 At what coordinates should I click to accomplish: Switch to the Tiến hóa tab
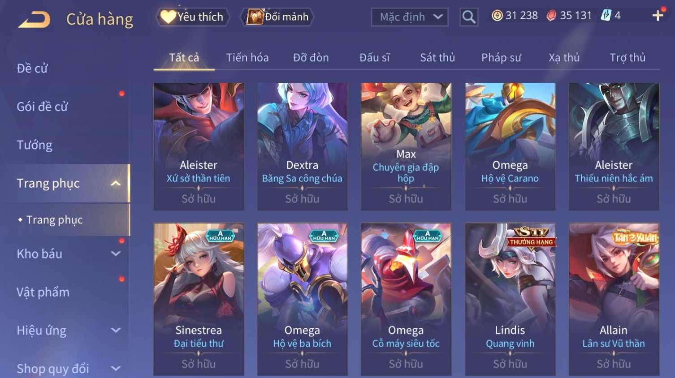point(247,58)
